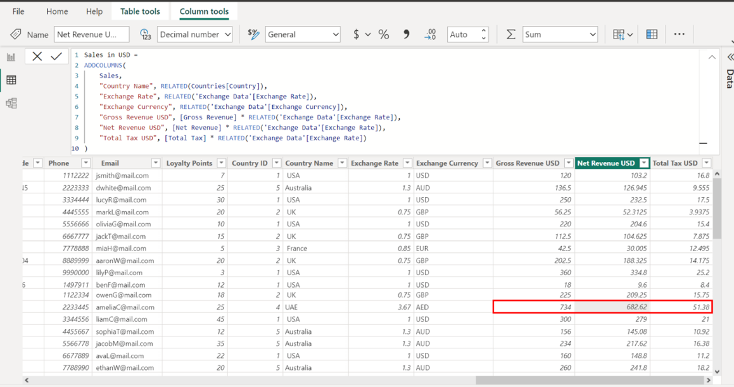
Task: Expand the Data pane
Action: (730, 57)
